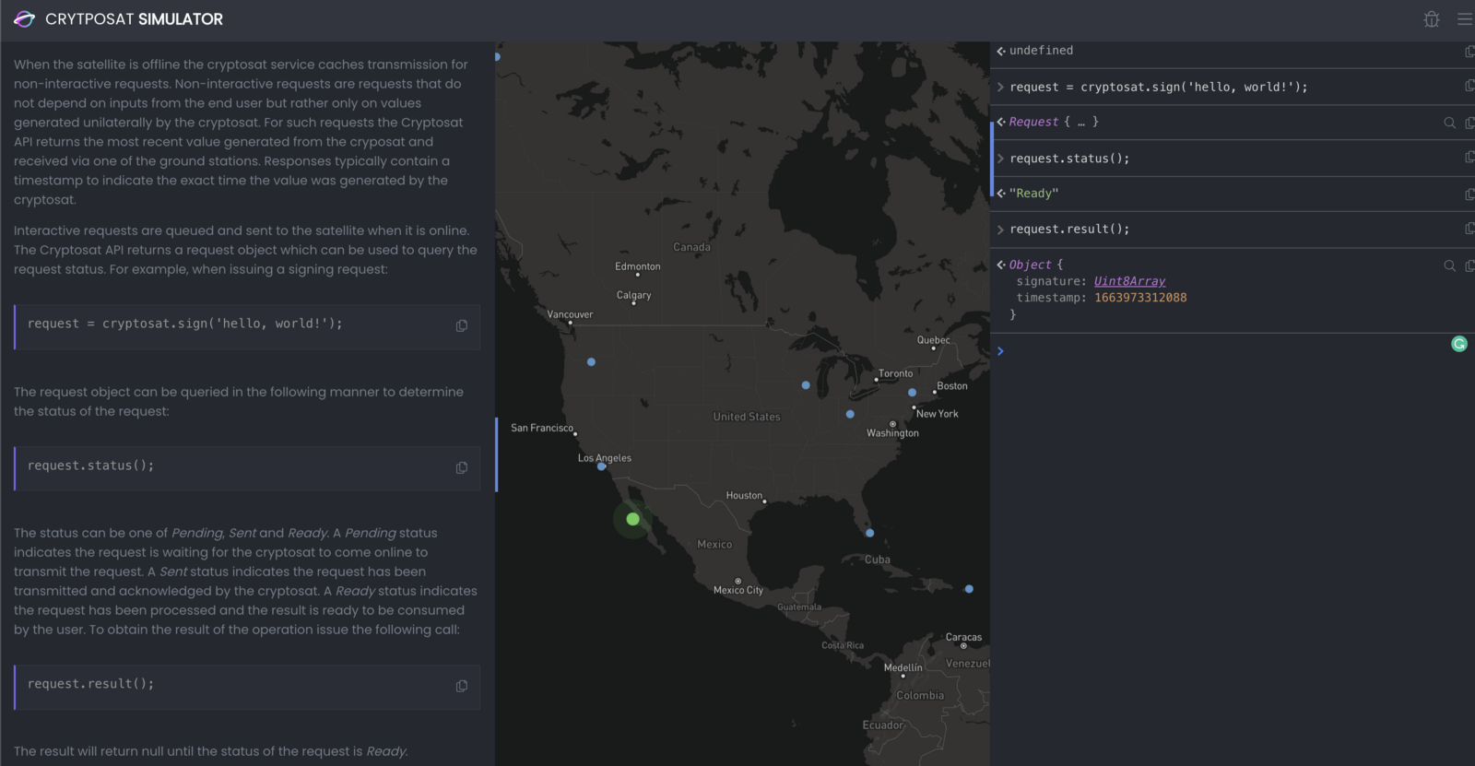Select the ground station dot near Los Angeles
Screen dimensions: 1475x766
pyautogui.click(x=602, y=466)
